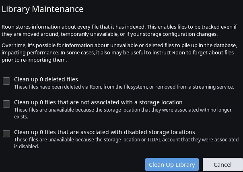The height and width of the screenshot is (172, 243).
Task: Click the 'not associated with a storage location' label
Action: (98, 102)
